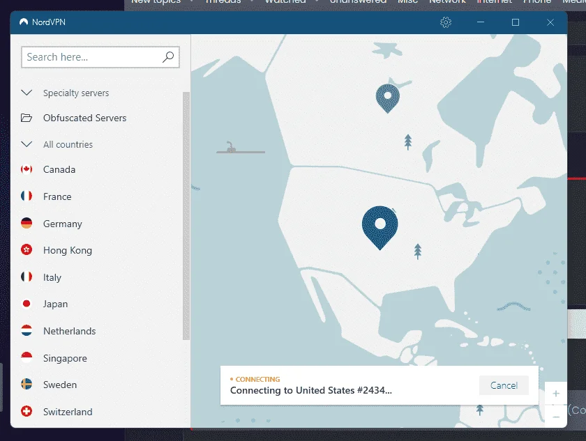Click the Switzerland flag icon

point(27,411)
